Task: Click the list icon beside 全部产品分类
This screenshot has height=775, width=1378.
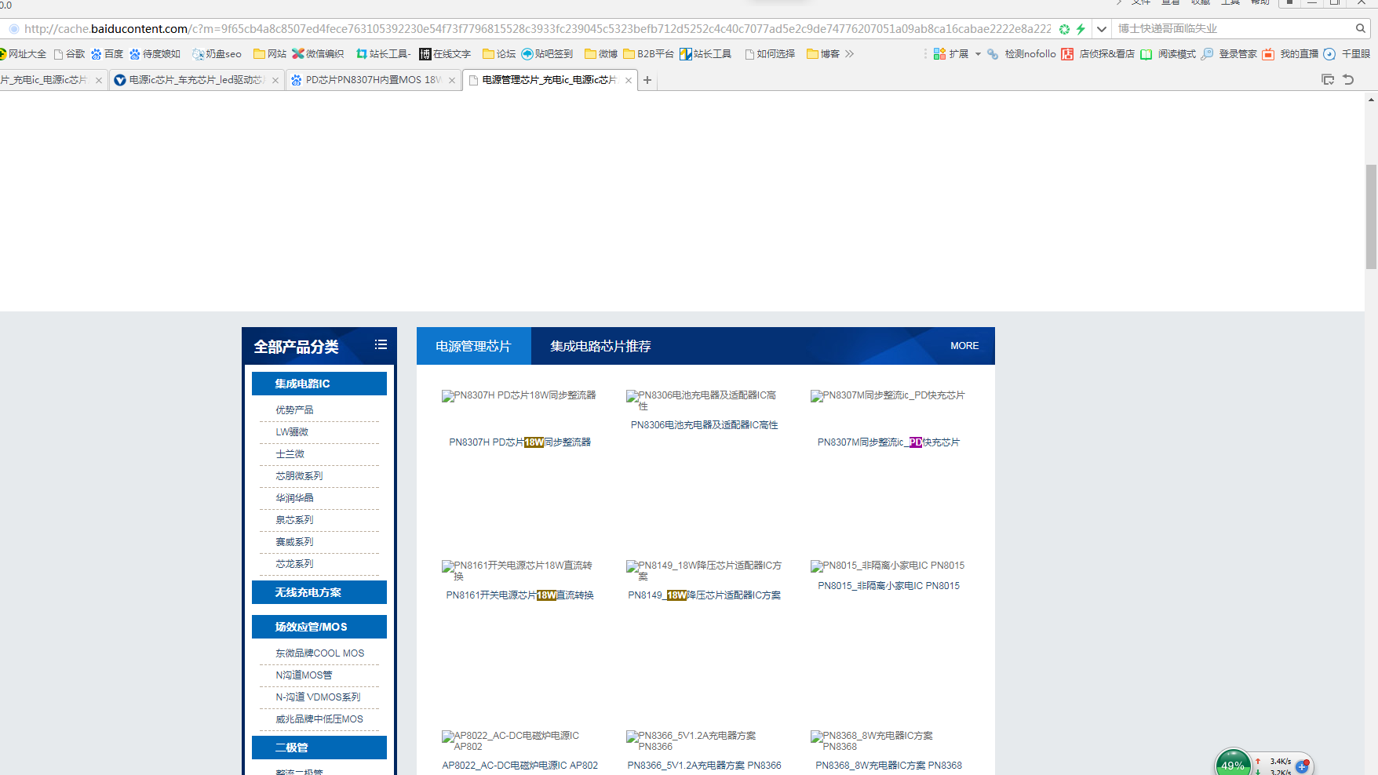Action: pos(381,345)
